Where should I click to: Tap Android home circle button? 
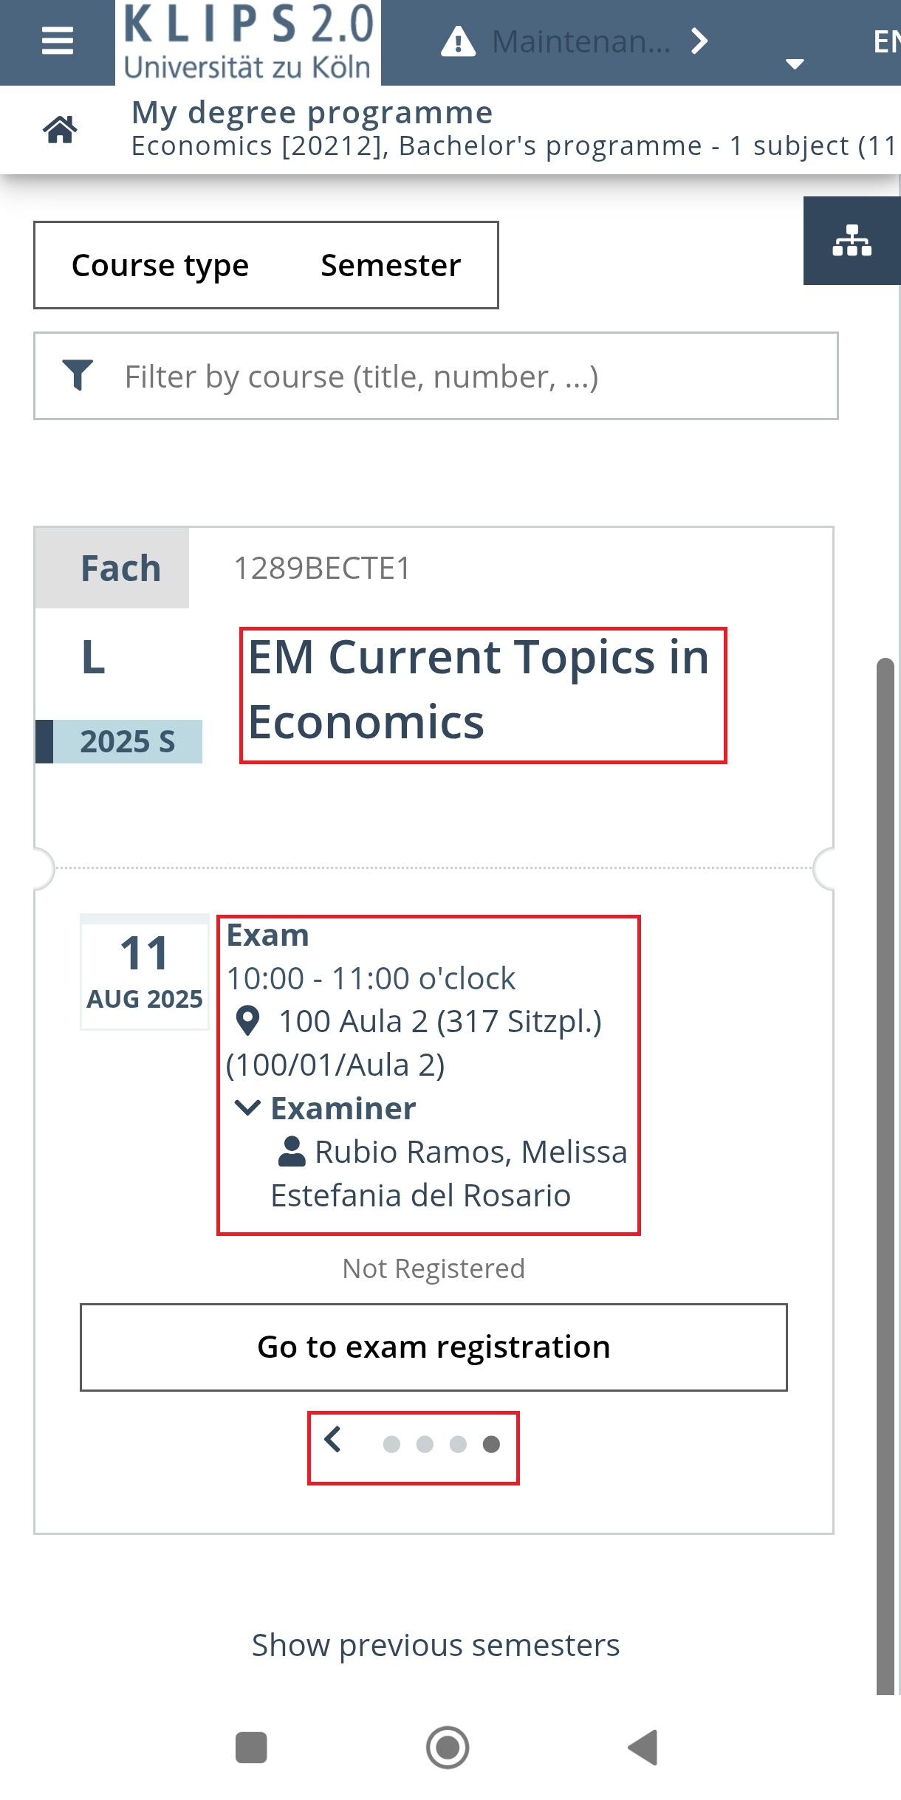coord(448,1747)
